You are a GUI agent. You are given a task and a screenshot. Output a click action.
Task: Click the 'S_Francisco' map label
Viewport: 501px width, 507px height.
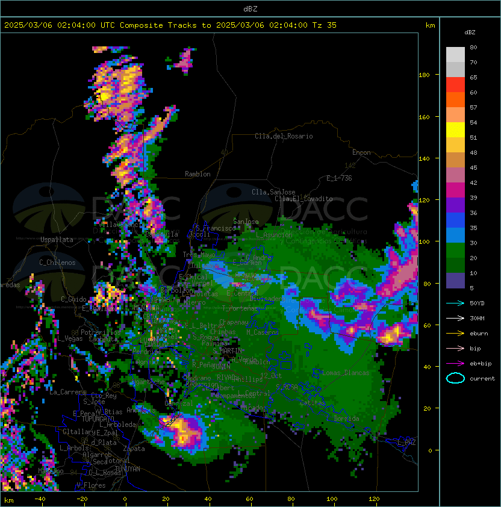pyautogui.click(x=216, y=228)
